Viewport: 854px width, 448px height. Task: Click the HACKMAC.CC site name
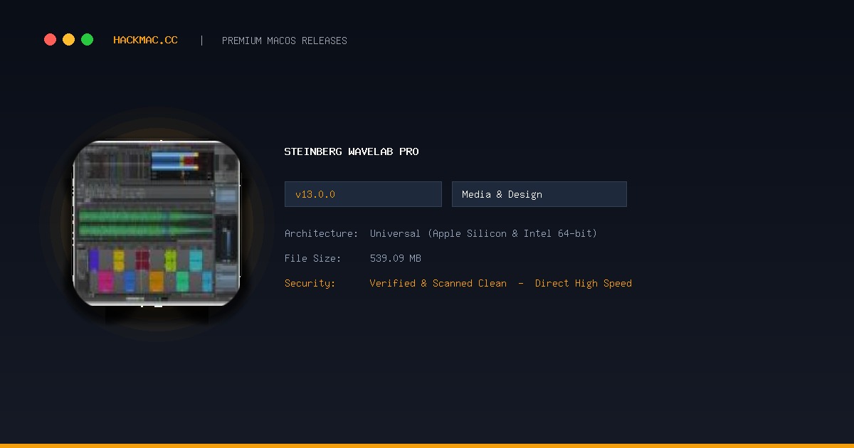(145, 41)
